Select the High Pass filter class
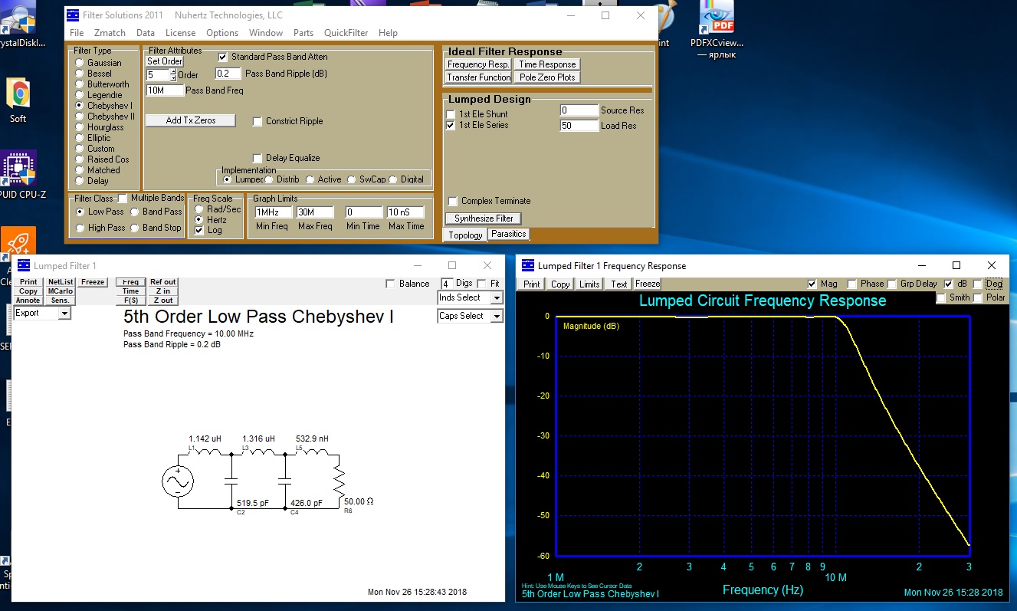 tap(80, 228)
